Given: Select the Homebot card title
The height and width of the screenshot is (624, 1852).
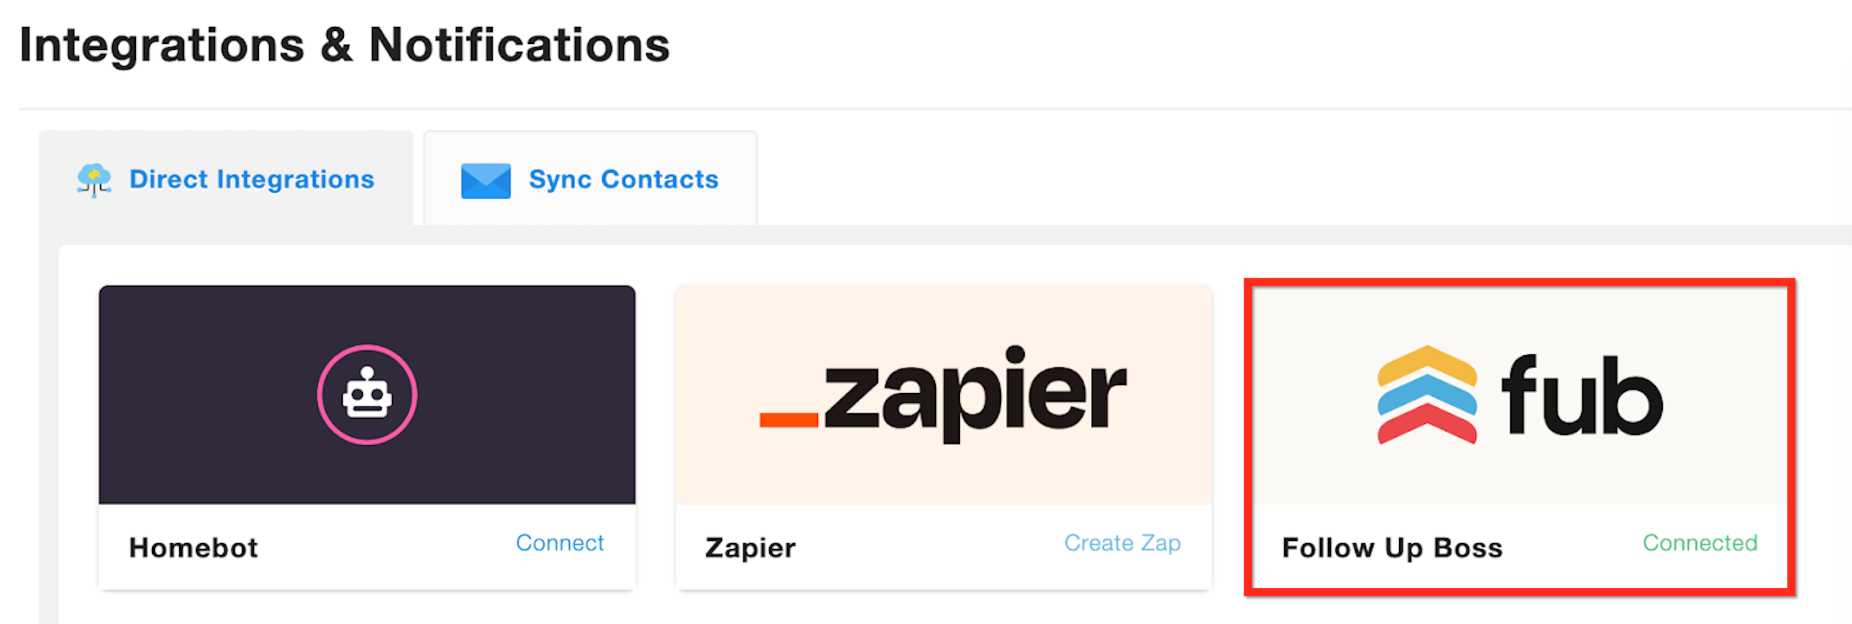Looking at the screenshot, I should (x=193, y=547).
